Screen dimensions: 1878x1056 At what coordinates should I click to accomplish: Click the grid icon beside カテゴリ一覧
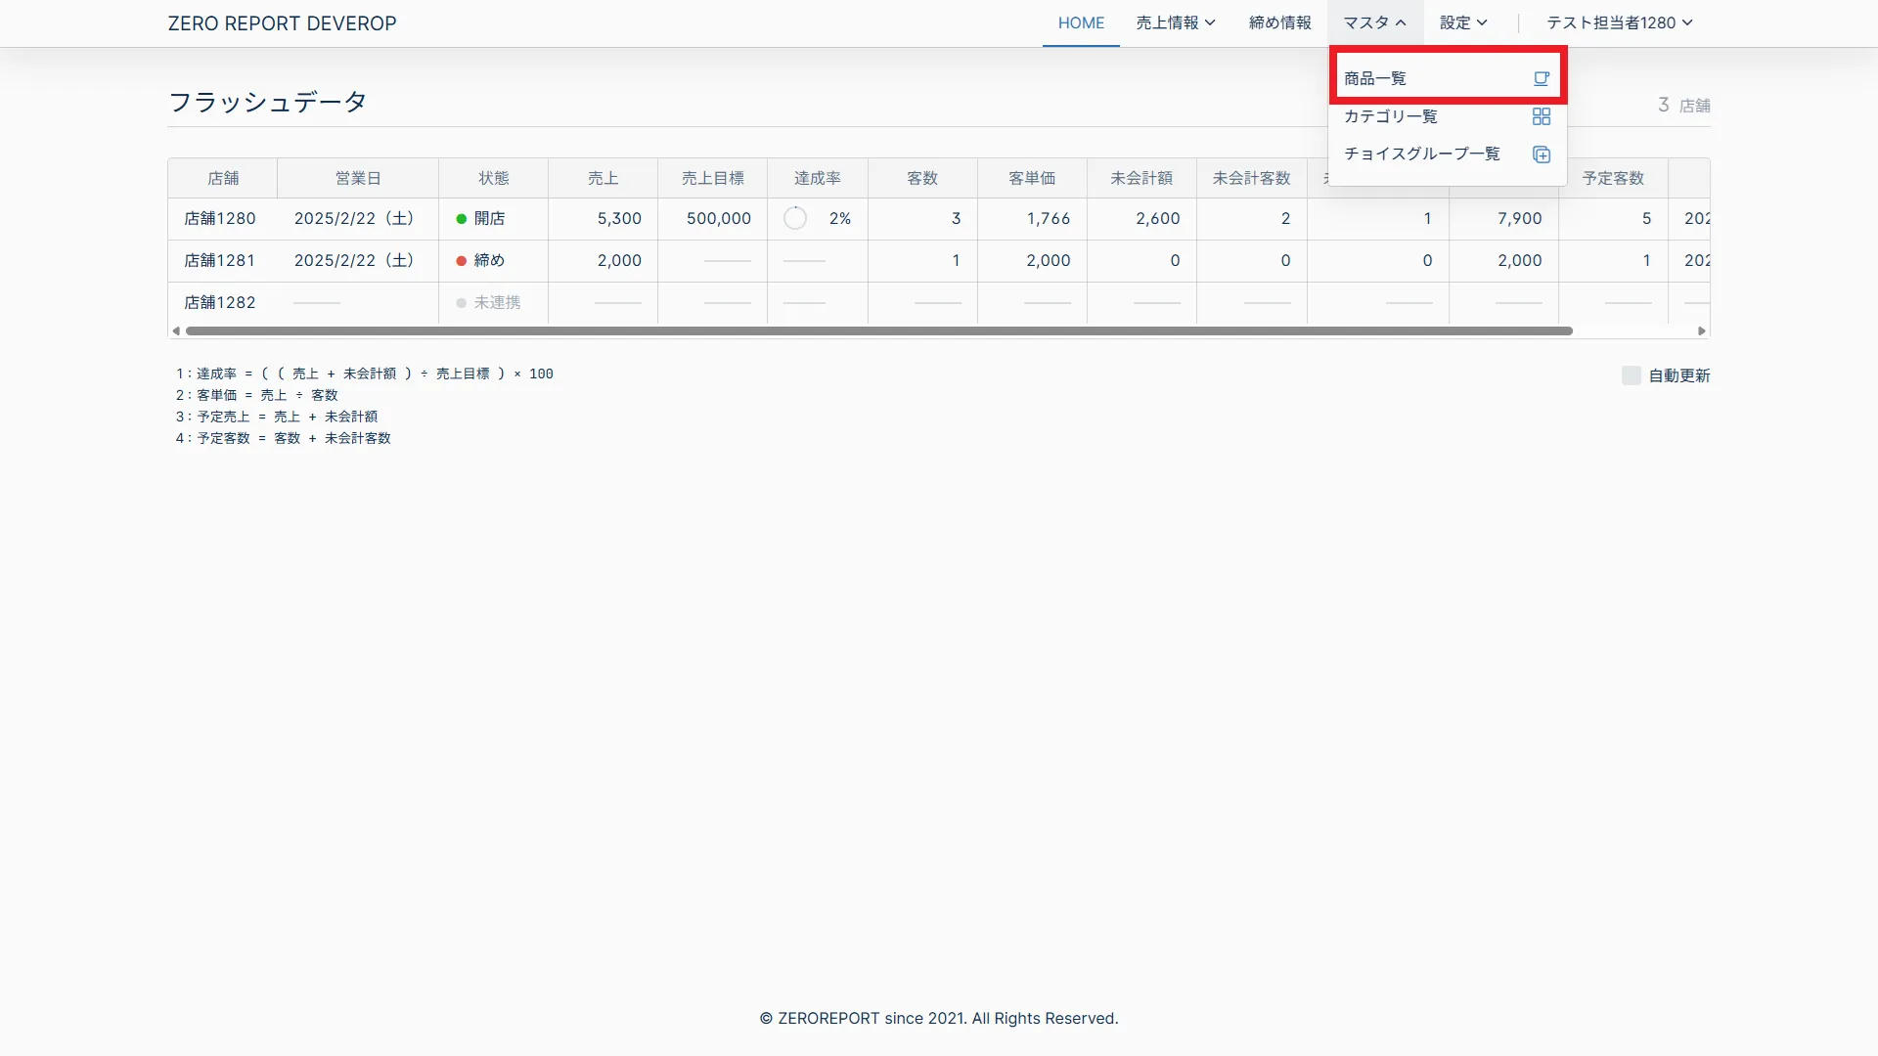pos(1542,116)
